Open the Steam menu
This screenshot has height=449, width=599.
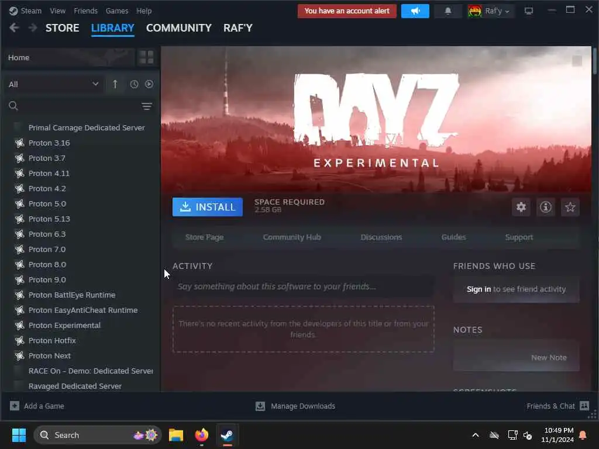pos(31,11)
